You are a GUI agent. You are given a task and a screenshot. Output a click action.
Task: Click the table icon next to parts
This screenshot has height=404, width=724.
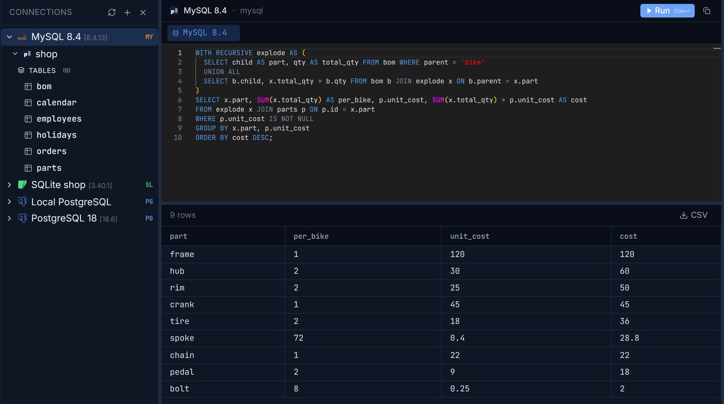click(28, 168)
